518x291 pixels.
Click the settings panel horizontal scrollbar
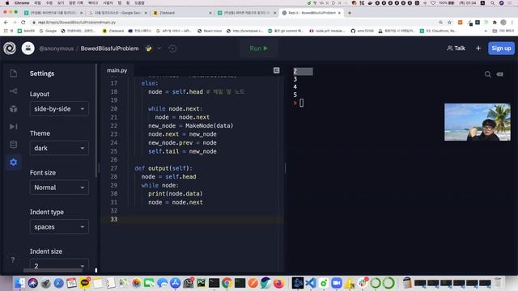click(x=53, y=270)
